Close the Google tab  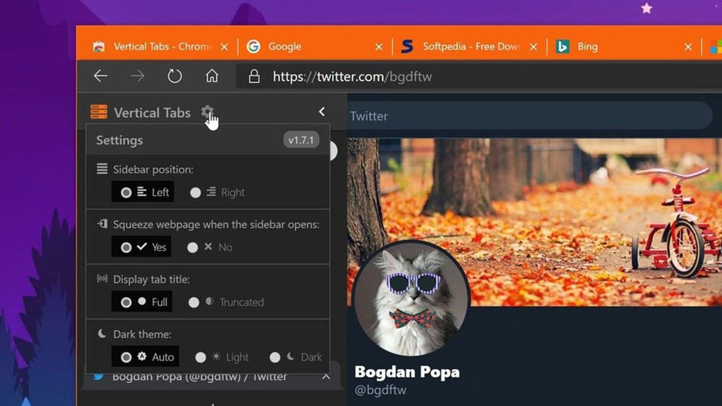pos(379,47)
